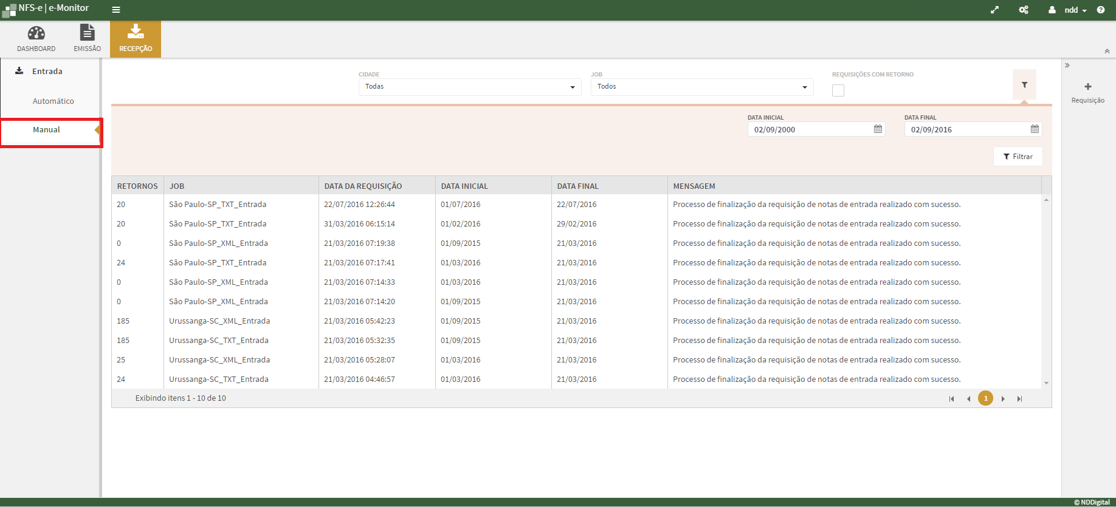Open the ndd user dropdown
Viewport: 1116px width, 507px height.
(x=1075, y=10)
